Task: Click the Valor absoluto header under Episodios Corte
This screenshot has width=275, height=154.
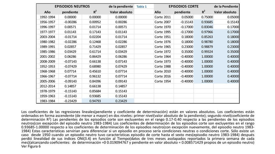Action: (225, 12)
